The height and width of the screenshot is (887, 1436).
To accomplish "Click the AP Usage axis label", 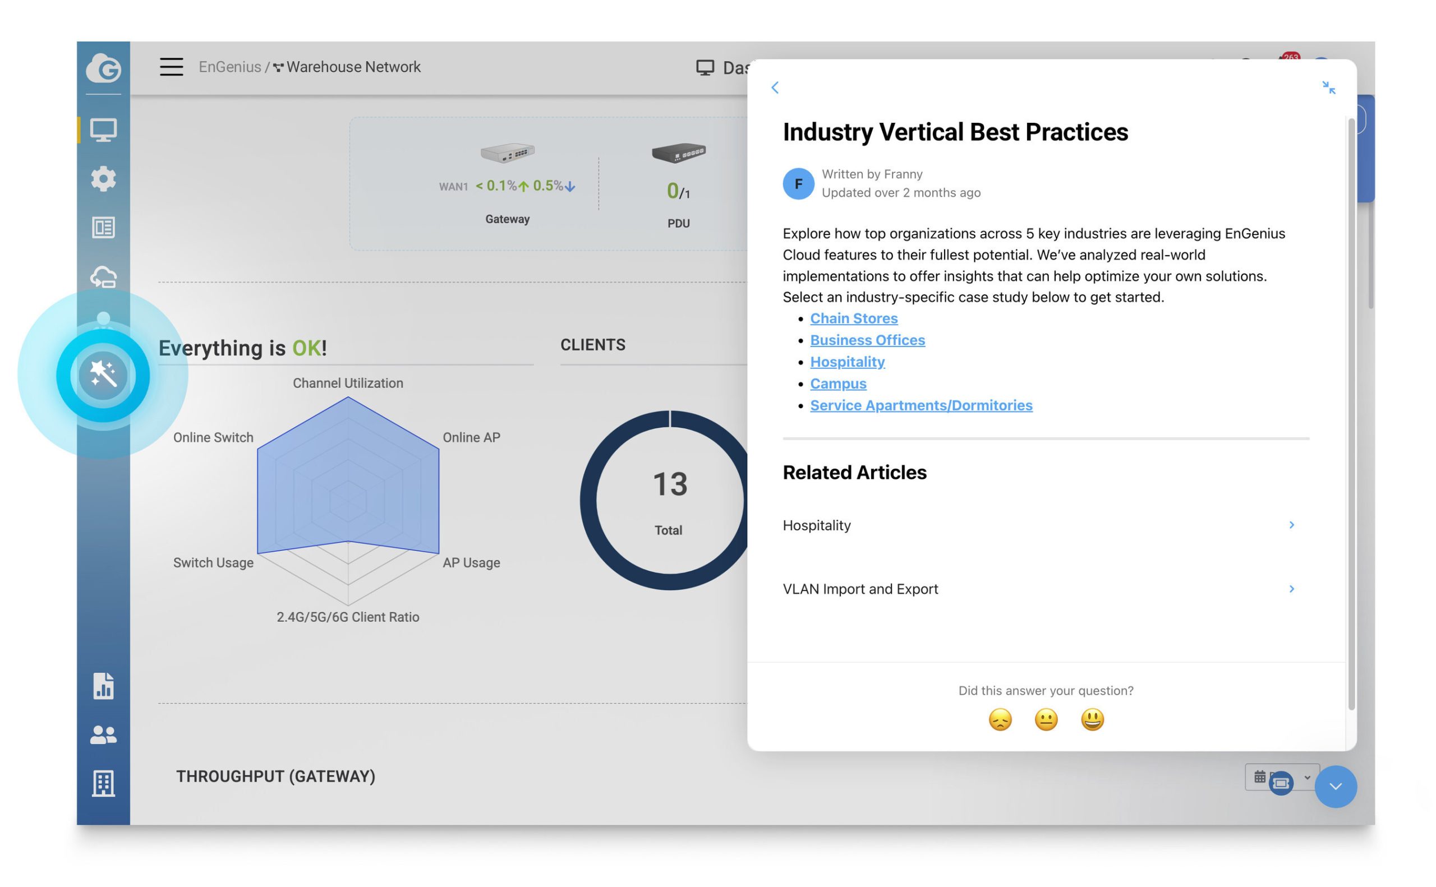I will click(471, 563).
